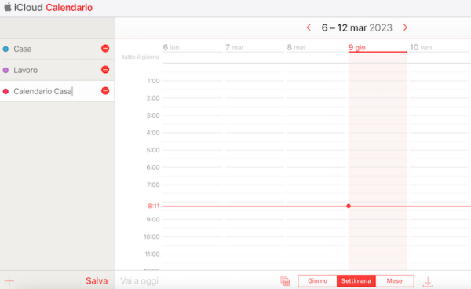Select the Casa calendar name
The height and width of the screenshot is (289, 471).
pos(23,49)
